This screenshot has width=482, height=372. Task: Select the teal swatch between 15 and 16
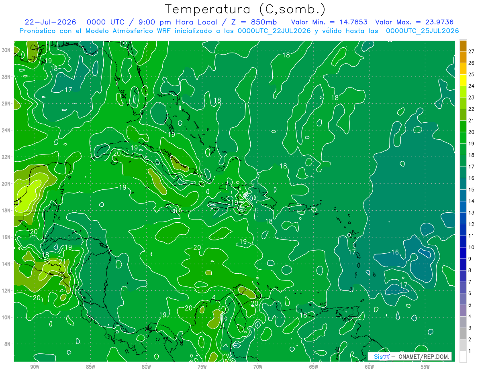coord(463,184)
